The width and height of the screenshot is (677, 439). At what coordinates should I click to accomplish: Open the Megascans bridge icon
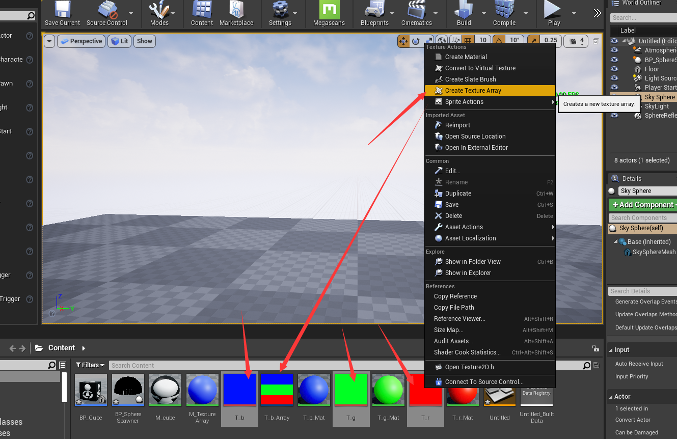tap(329, 13)
